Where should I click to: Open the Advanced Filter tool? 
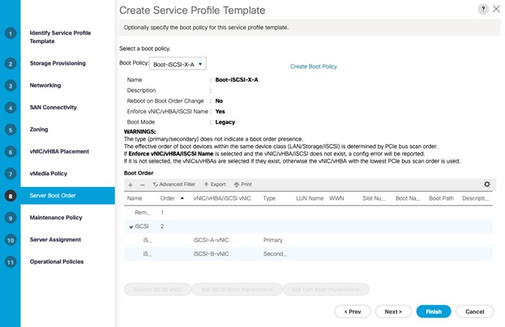click(x=174, y=185)
